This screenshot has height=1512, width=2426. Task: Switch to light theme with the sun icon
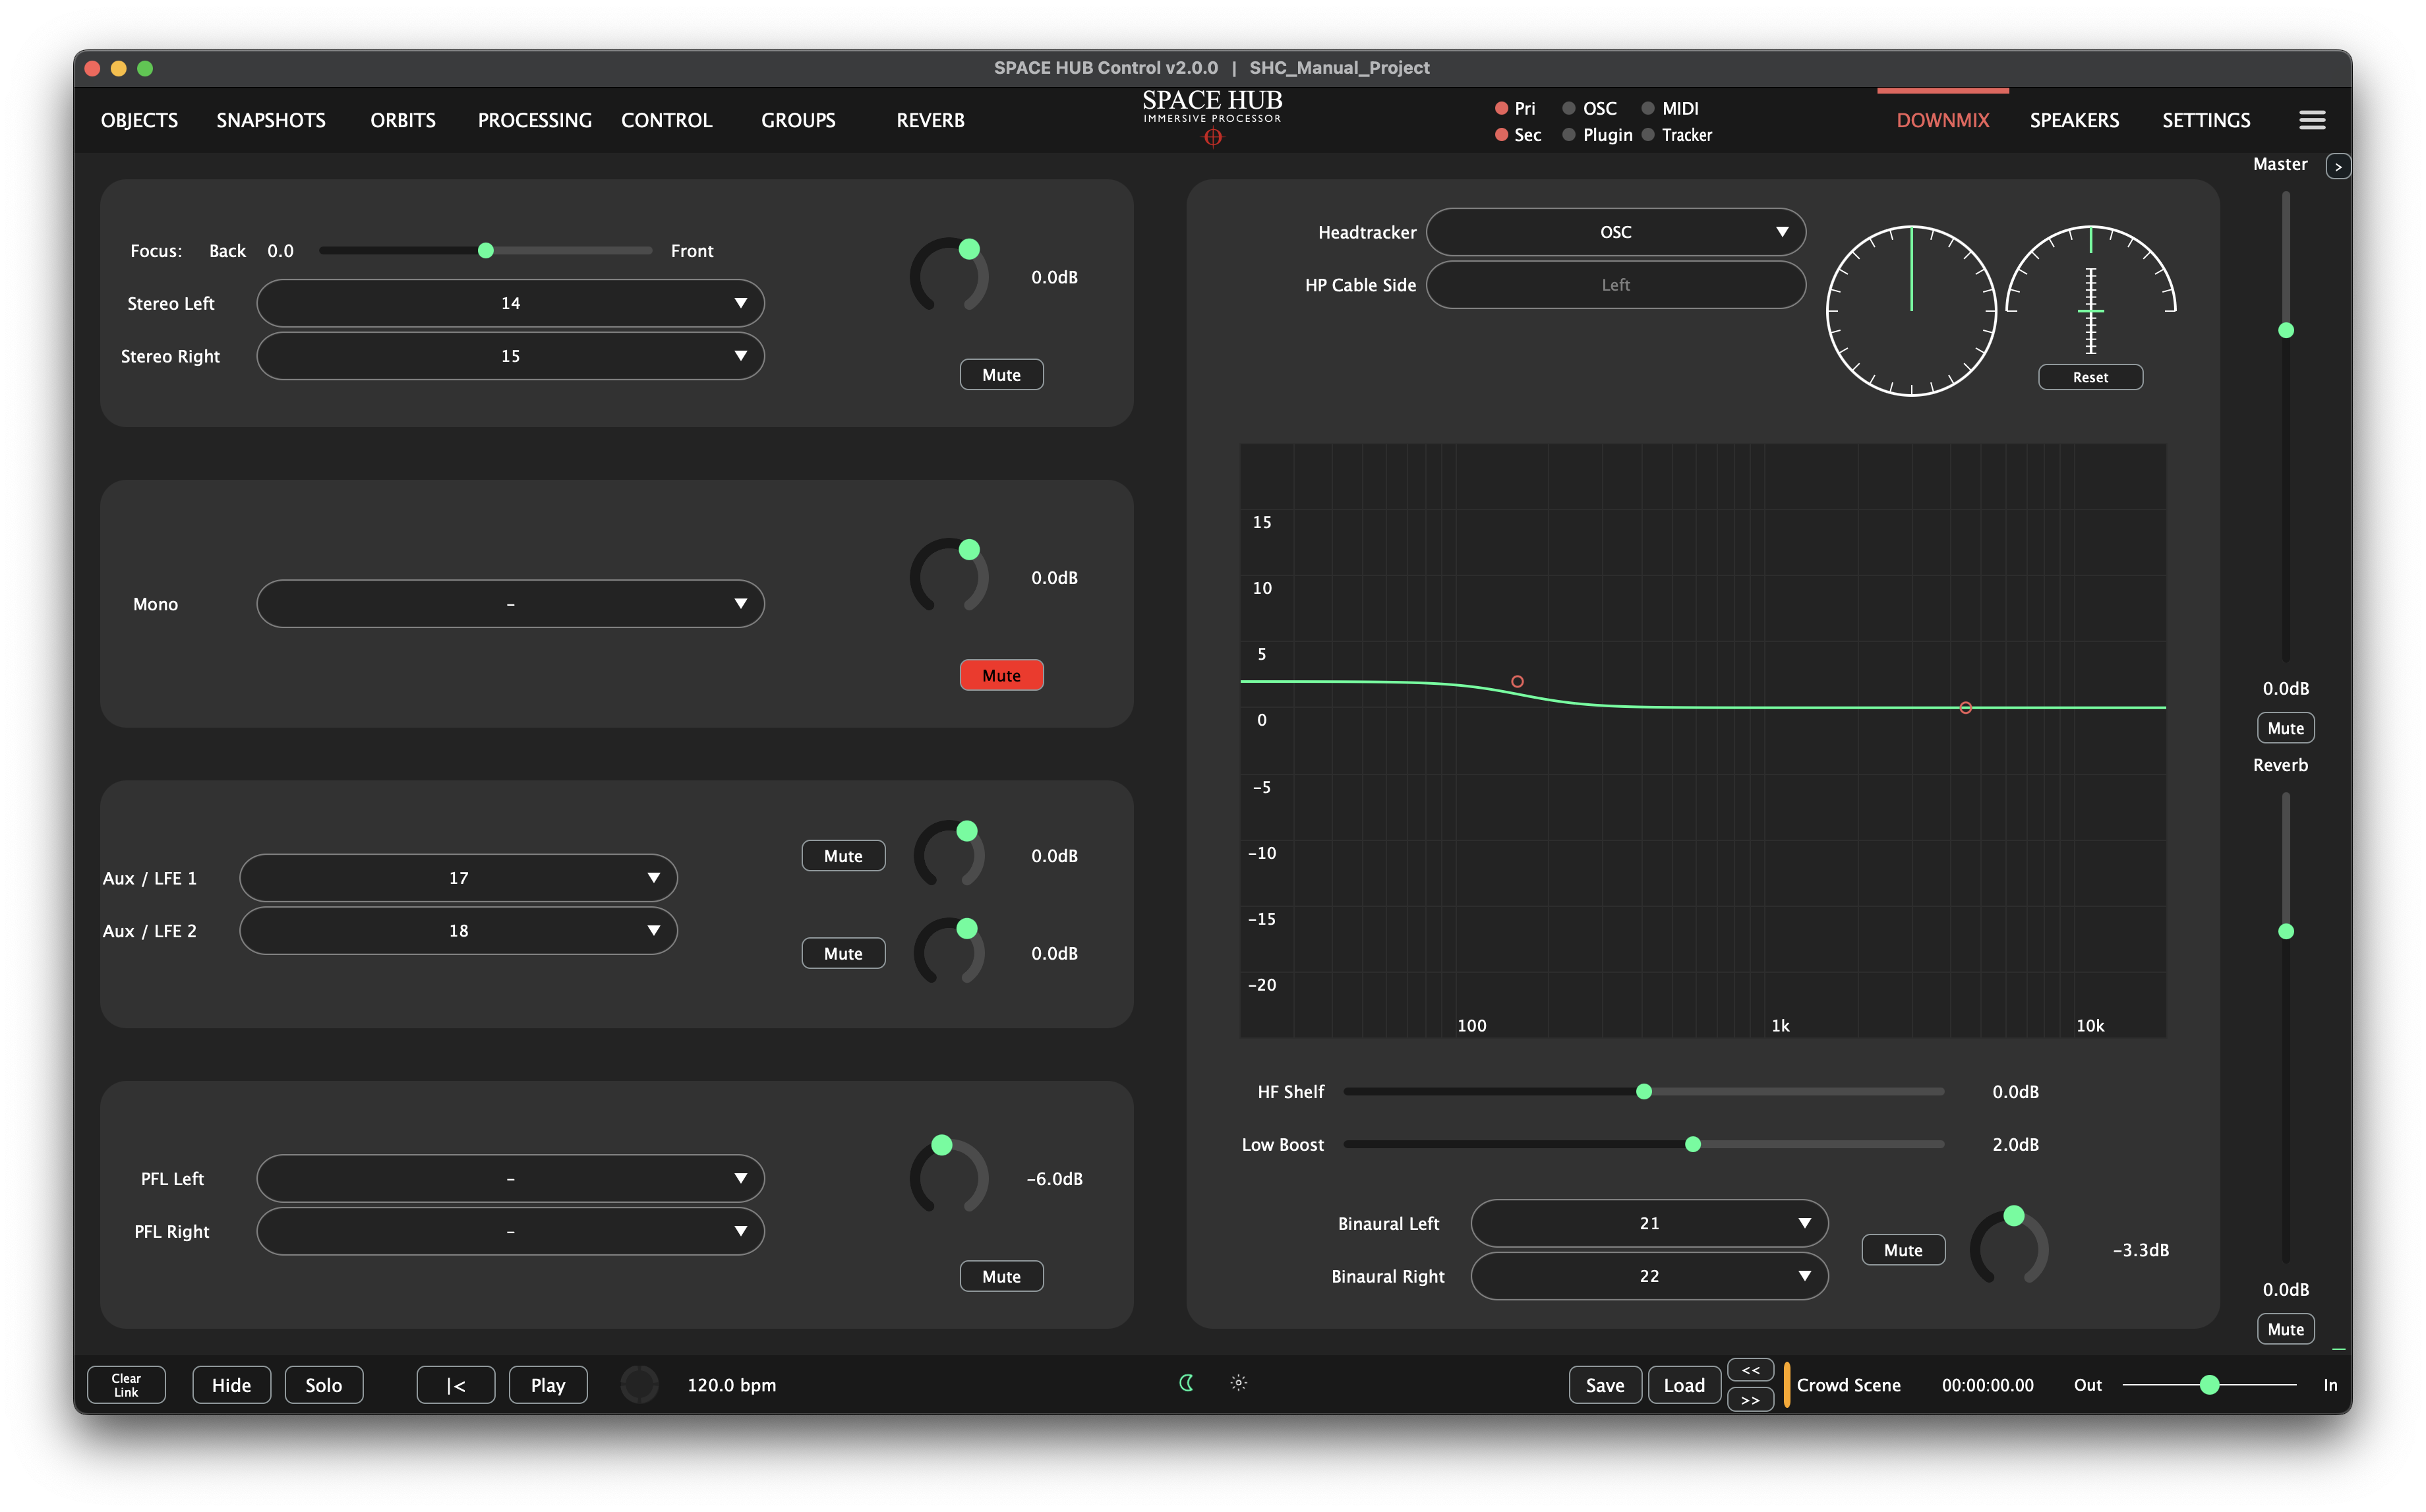click(x=1238, y=1383)
